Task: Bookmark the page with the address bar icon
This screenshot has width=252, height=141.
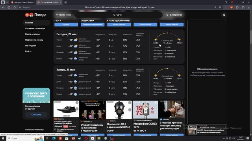Action: point(220,7)
